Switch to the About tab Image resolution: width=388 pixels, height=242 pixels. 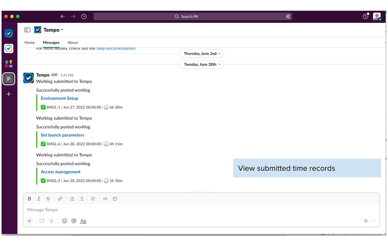[x=73, y=43]
